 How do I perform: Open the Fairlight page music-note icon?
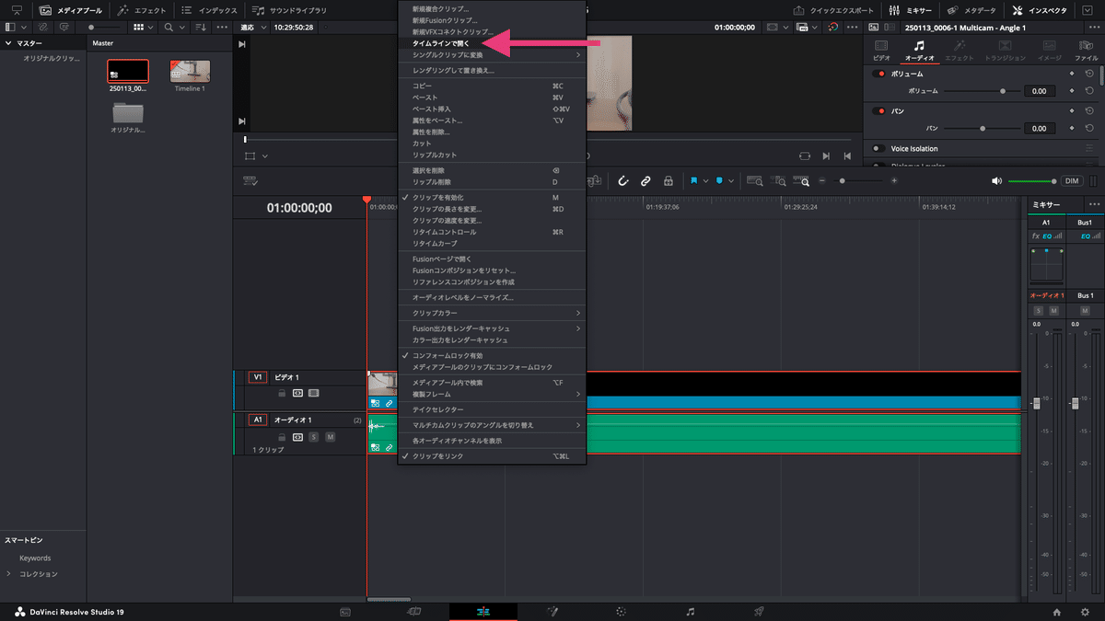coord(691,611)
